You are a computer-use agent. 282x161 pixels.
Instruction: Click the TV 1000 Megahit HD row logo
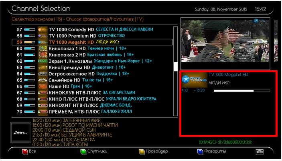click(43, 42)
